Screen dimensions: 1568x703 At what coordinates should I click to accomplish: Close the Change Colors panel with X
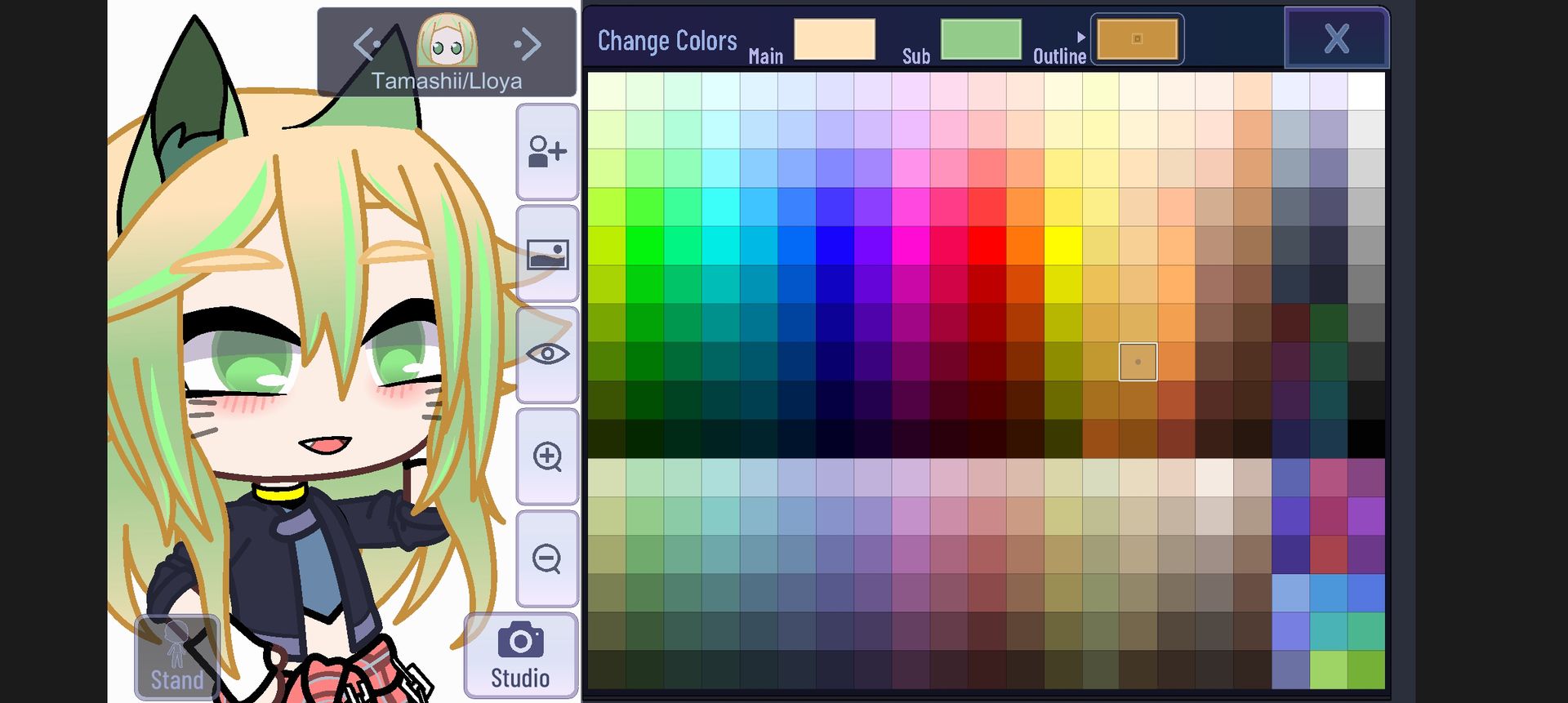tap(1336, 38)
